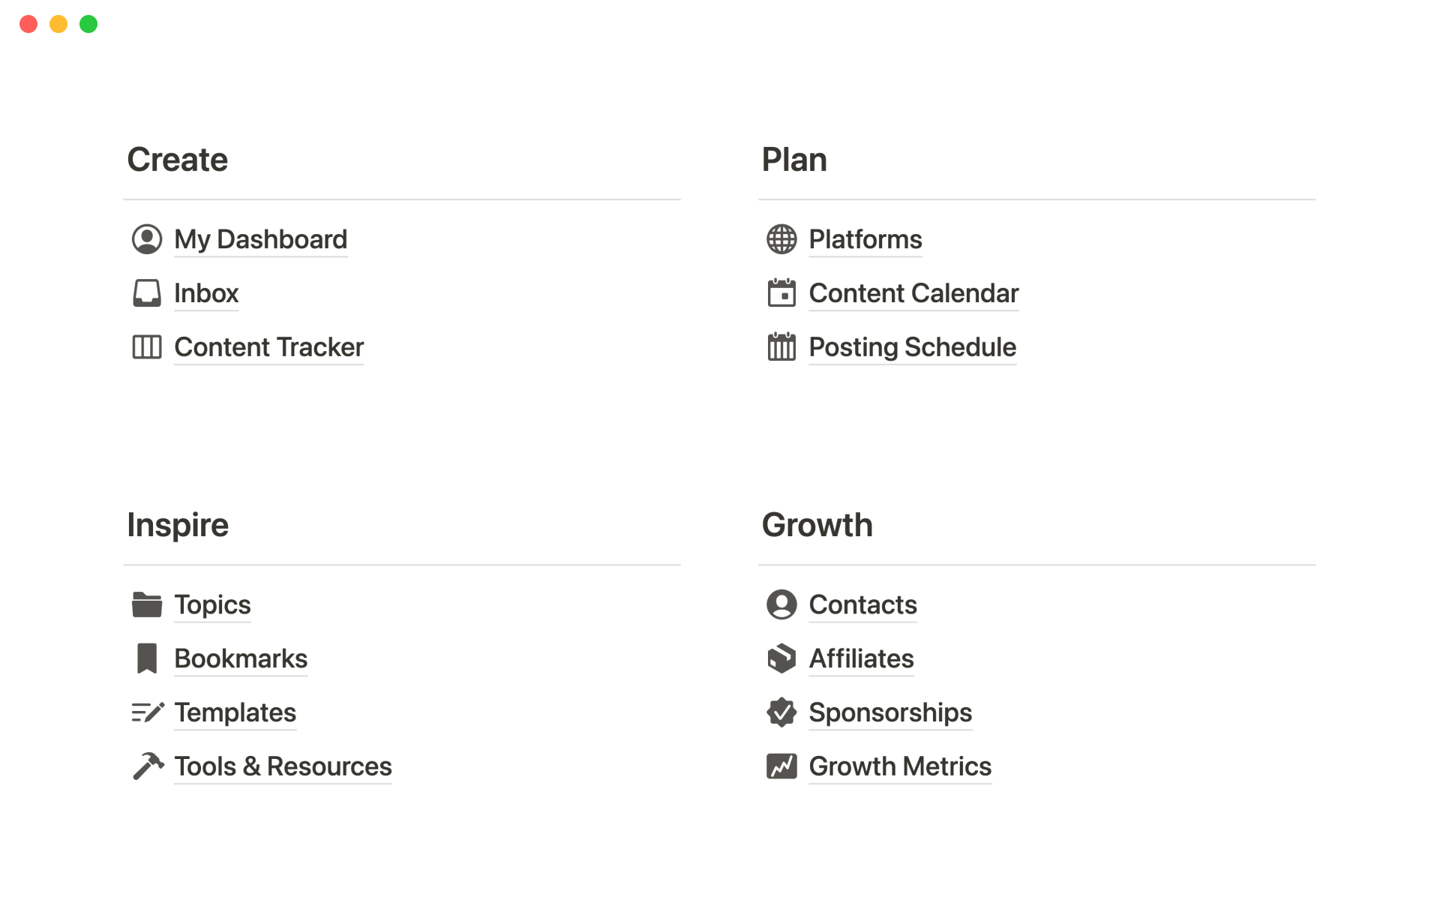Click the Platforms globe icon
Image resolution: width=1440 pixels, height=900 pixels.
coord(781,239)
